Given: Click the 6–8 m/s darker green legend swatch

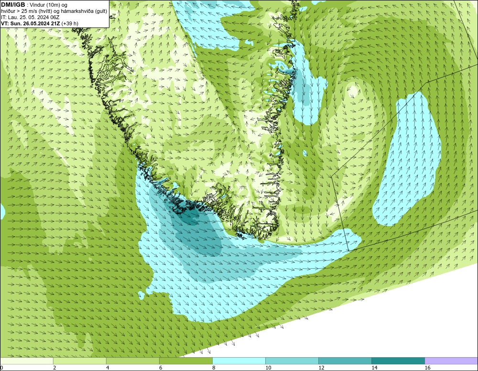Looking at the screenshot, I should point(185,360).
